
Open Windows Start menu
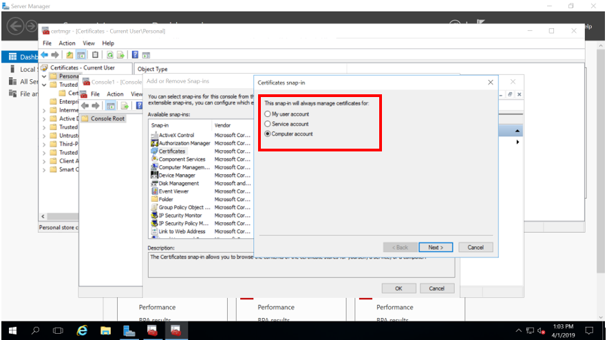click(x=12, y=330)
